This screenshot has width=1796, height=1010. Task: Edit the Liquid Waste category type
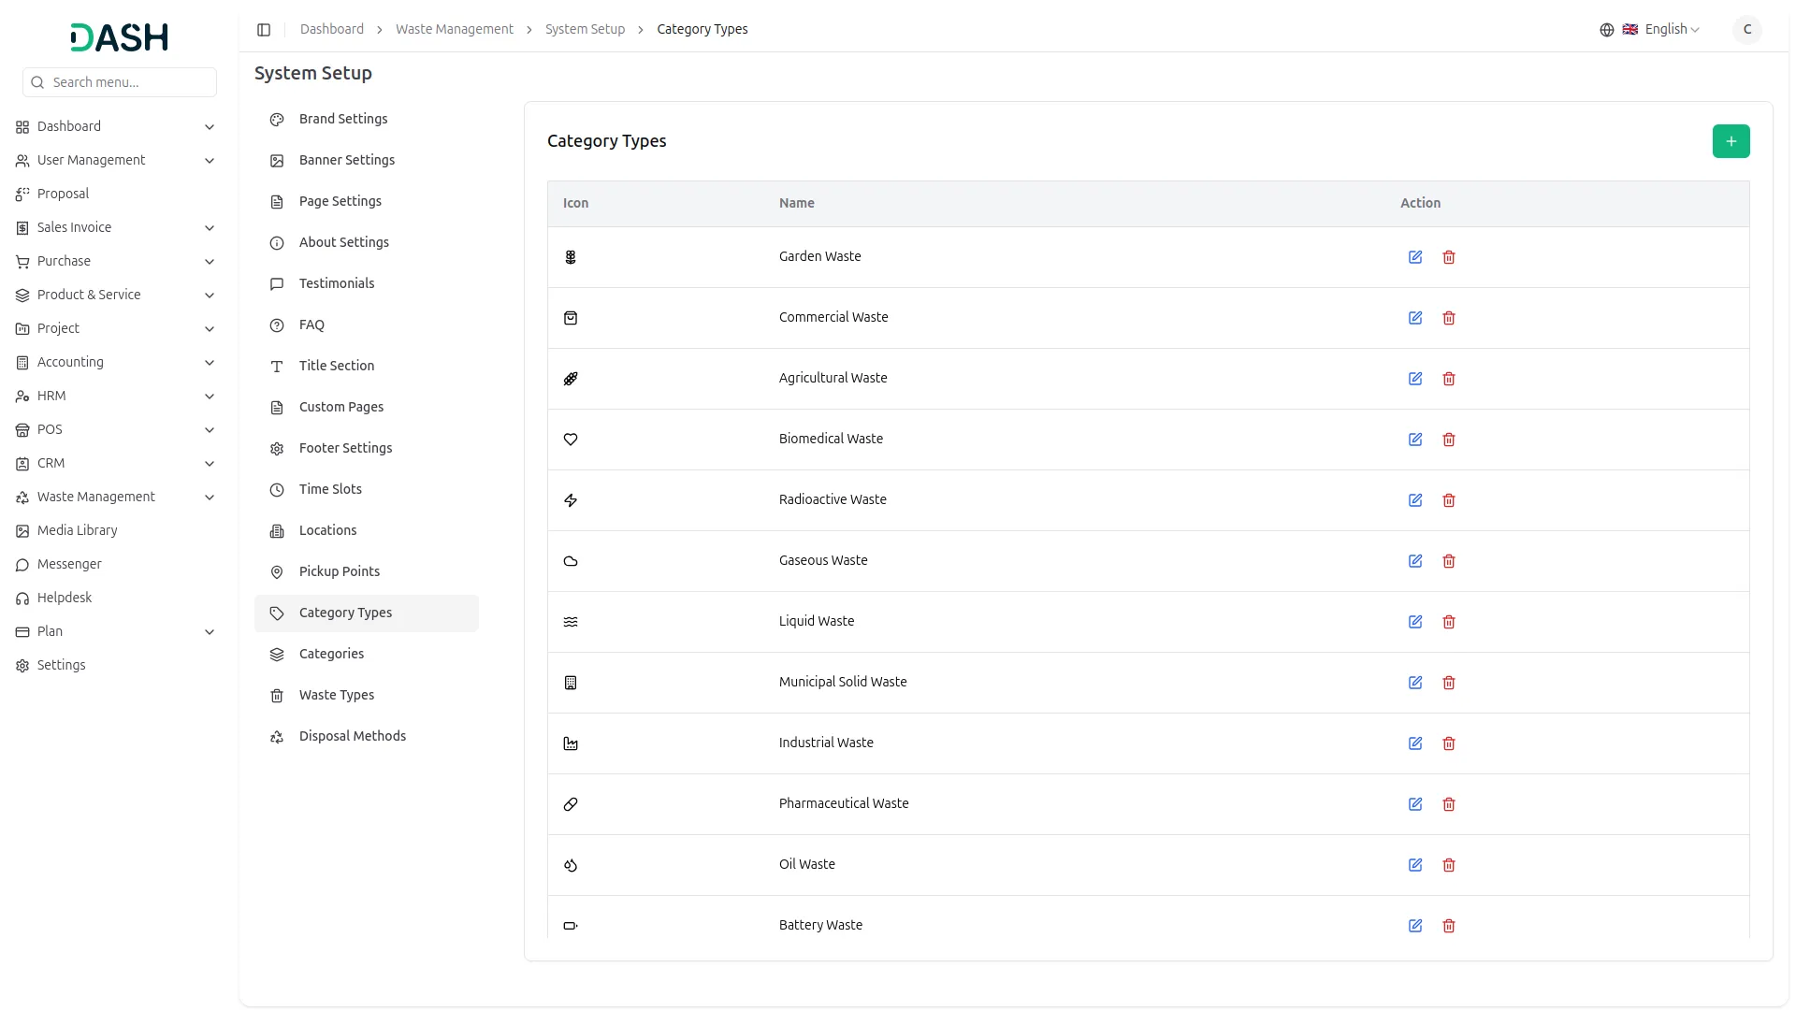[x=1415, y=622]
